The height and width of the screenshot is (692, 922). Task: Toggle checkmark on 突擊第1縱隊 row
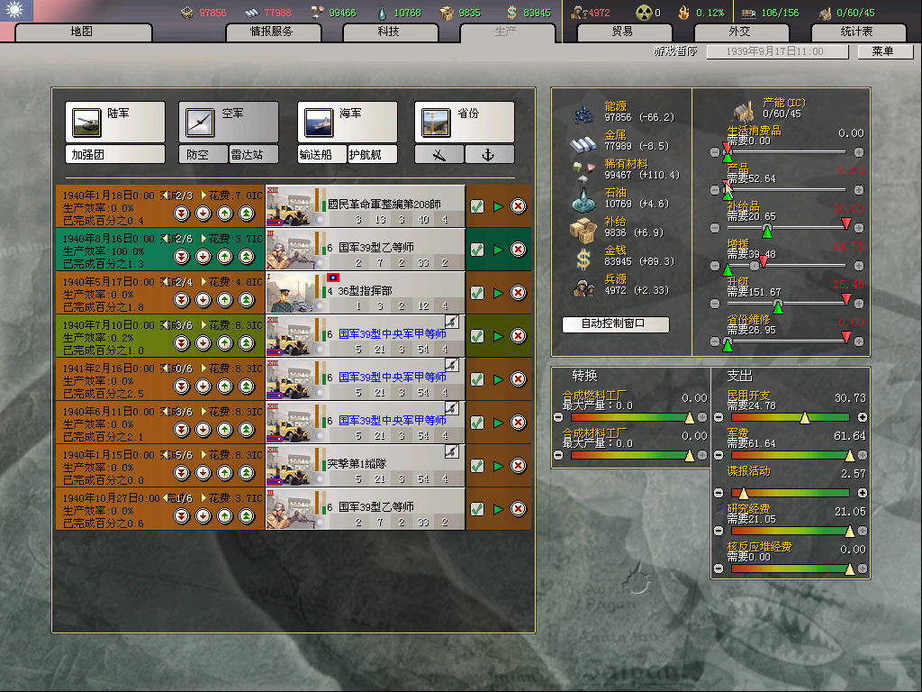(477, 466)
